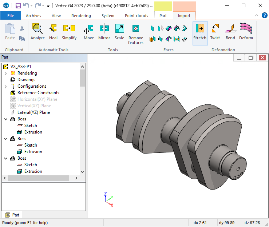
Task: Expand the Configurations tree node
Action: tap(6, 86)
